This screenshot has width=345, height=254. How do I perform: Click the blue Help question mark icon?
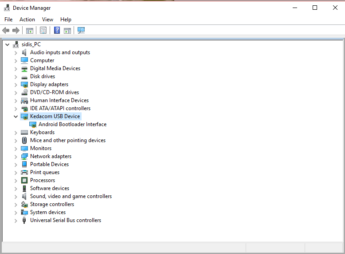(x=57, y=30)
